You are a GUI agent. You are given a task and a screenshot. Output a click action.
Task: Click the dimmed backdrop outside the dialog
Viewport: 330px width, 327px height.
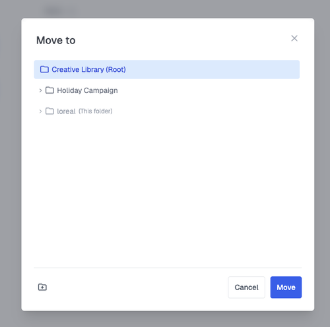point(11,163)
